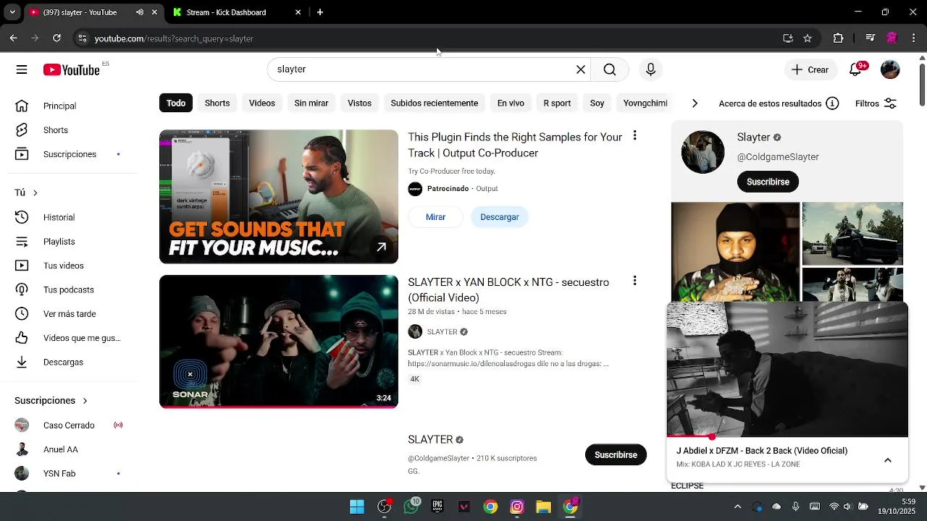Click the Crear button
The height and width of the screenshot is (521, 927).
point(810,69)
